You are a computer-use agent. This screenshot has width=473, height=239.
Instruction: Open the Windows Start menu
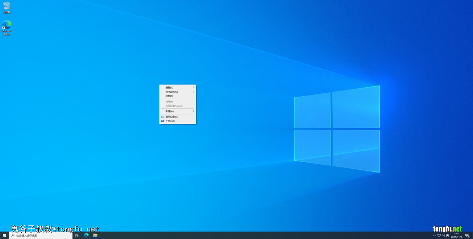point(4,235)
